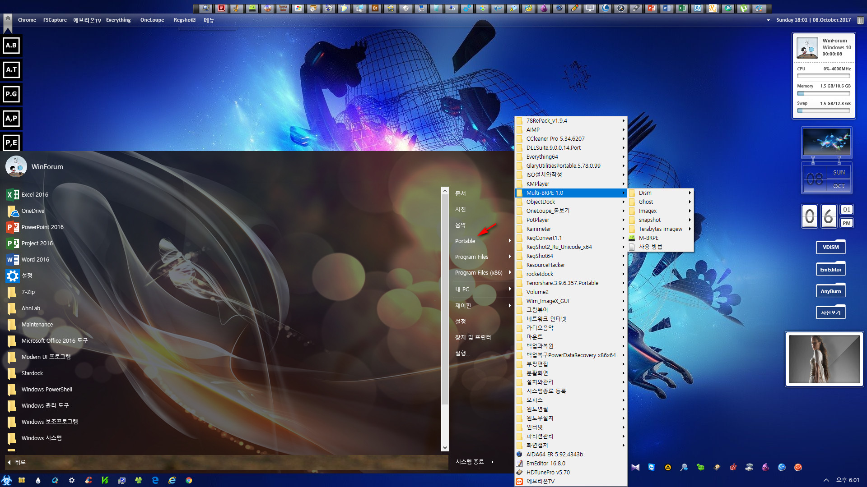867x487 pixels.
Task: Open the 사용 방법 document entry
Action: (661, 247)
